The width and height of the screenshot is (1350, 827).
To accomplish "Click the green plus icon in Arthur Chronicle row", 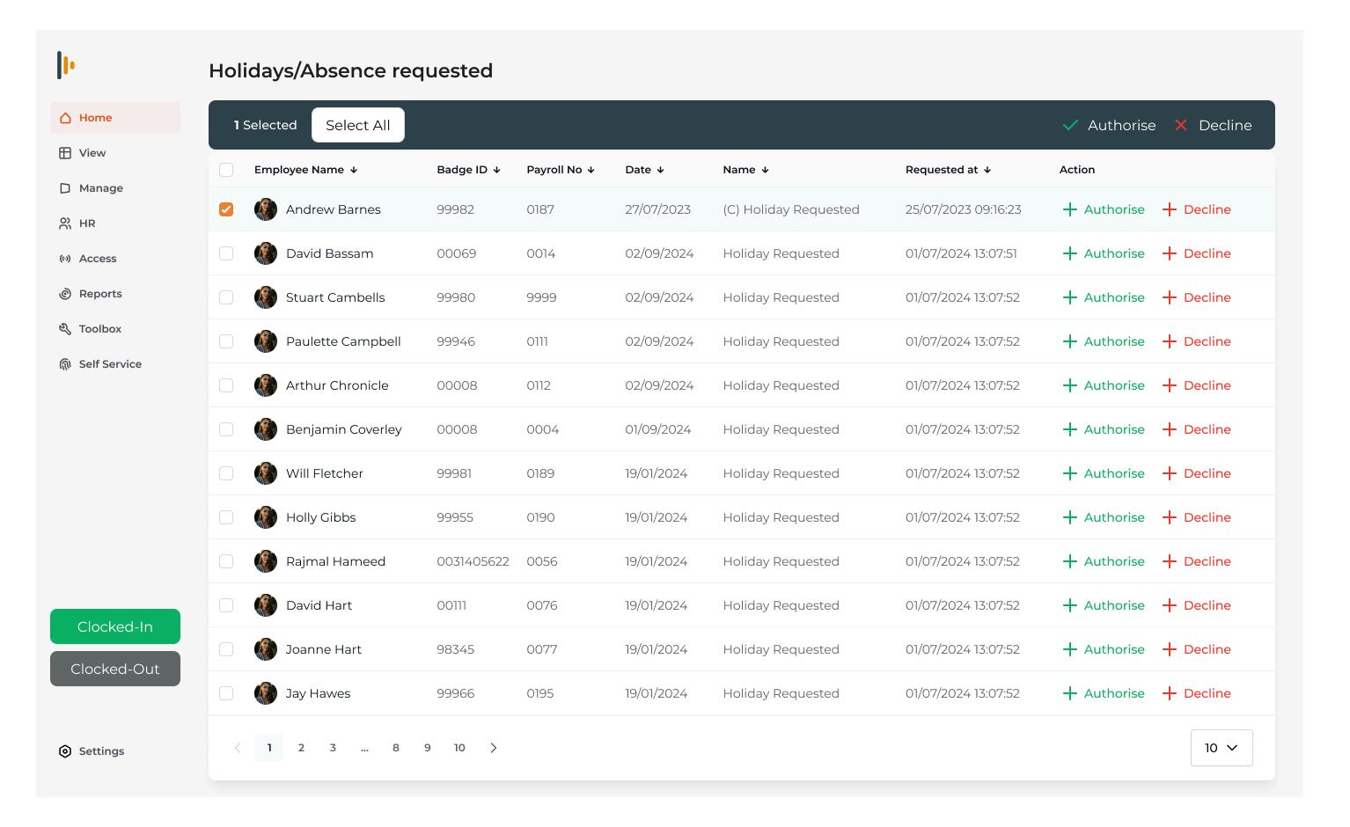I will click(1070, 385).
